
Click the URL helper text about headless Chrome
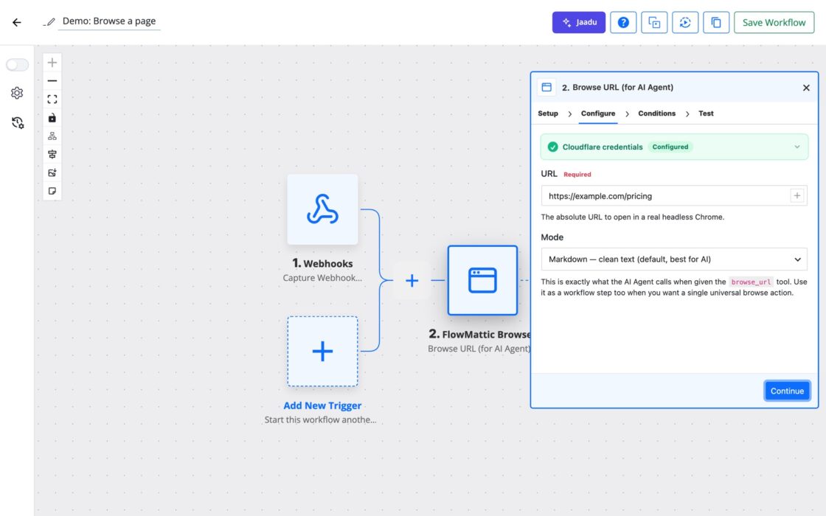click(633, 217)
